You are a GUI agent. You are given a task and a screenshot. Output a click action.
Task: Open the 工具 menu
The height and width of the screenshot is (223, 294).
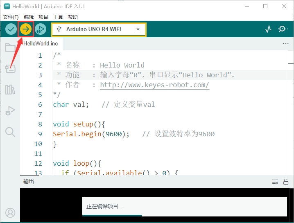(x=58, y=17)
